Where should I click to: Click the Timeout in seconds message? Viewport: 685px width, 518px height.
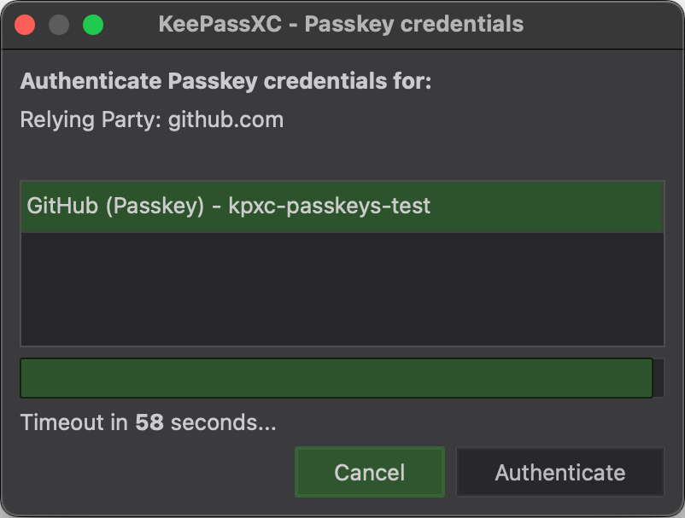pyautogui.click(x=148, y=422)
